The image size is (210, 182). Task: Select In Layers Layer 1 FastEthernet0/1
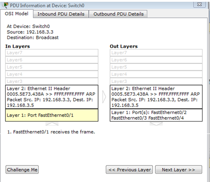coord(52,115)
